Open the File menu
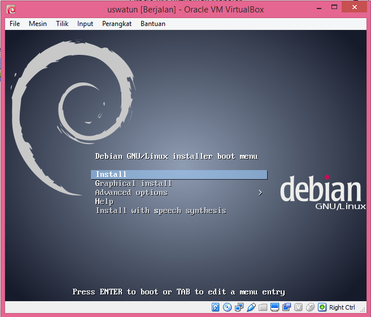Screen dimensions: 371x317 click(x=15, y=24)
